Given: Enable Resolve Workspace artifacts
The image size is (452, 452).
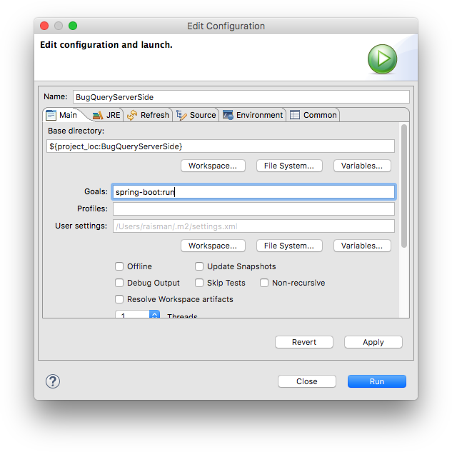Looking at the screenshot, I should point(119,299).
